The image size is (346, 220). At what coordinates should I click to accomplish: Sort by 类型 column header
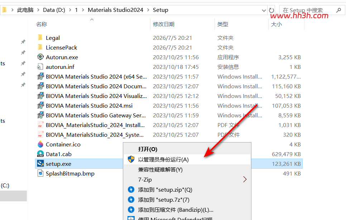pyautogui.click(x=223, y=24)
